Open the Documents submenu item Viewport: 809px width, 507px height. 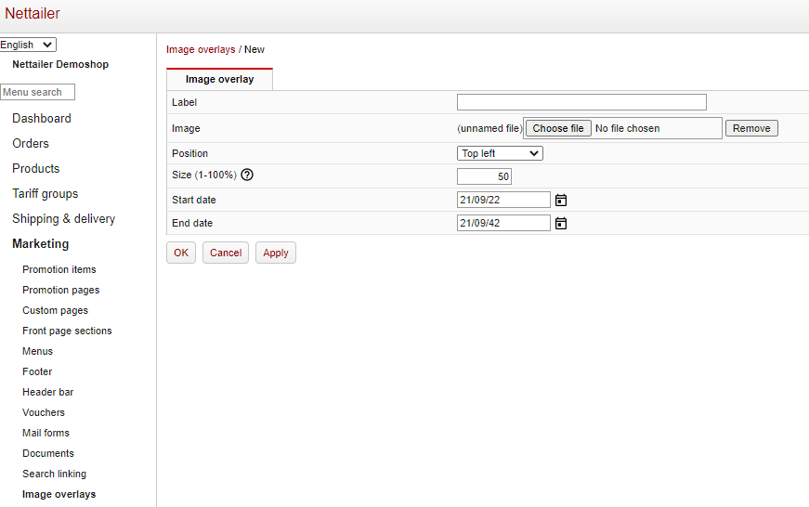pos(48,453)
